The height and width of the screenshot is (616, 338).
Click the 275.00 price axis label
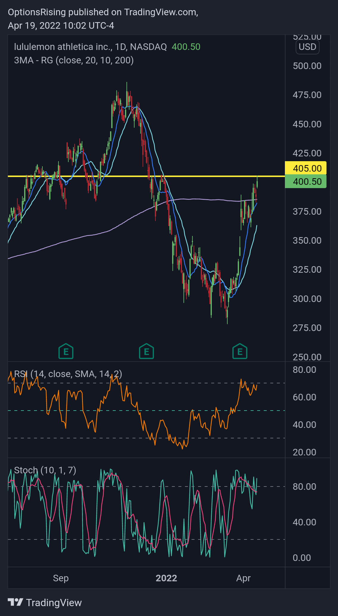pyautogui.click(x=307, y=328)
